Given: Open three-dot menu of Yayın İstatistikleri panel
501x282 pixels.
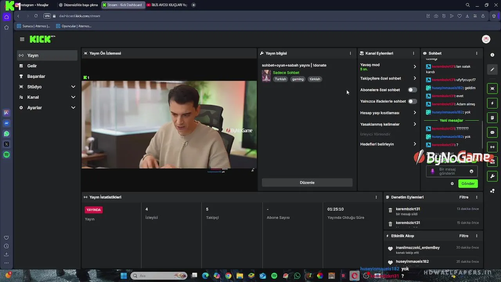Looking at the screenshot, I should click(376, 197).
